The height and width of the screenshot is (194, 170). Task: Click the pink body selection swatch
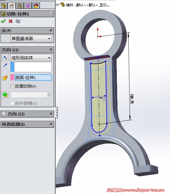[12, 78]
